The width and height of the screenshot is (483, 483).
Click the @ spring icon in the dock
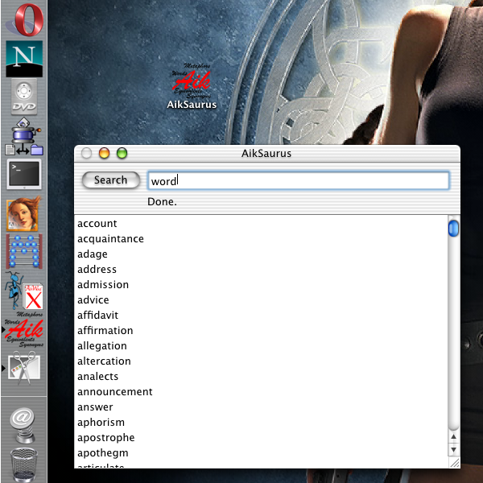coord(24,422)
